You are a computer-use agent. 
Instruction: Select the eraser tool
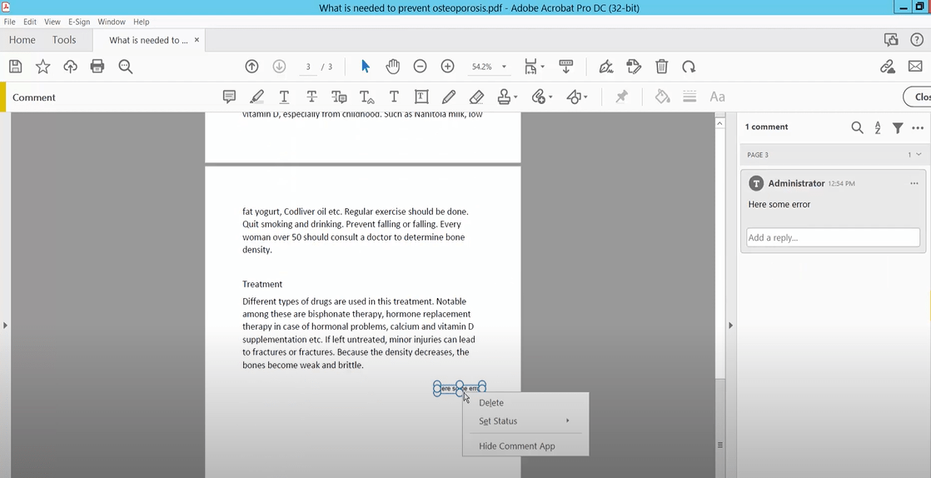(x=476, y=97)
